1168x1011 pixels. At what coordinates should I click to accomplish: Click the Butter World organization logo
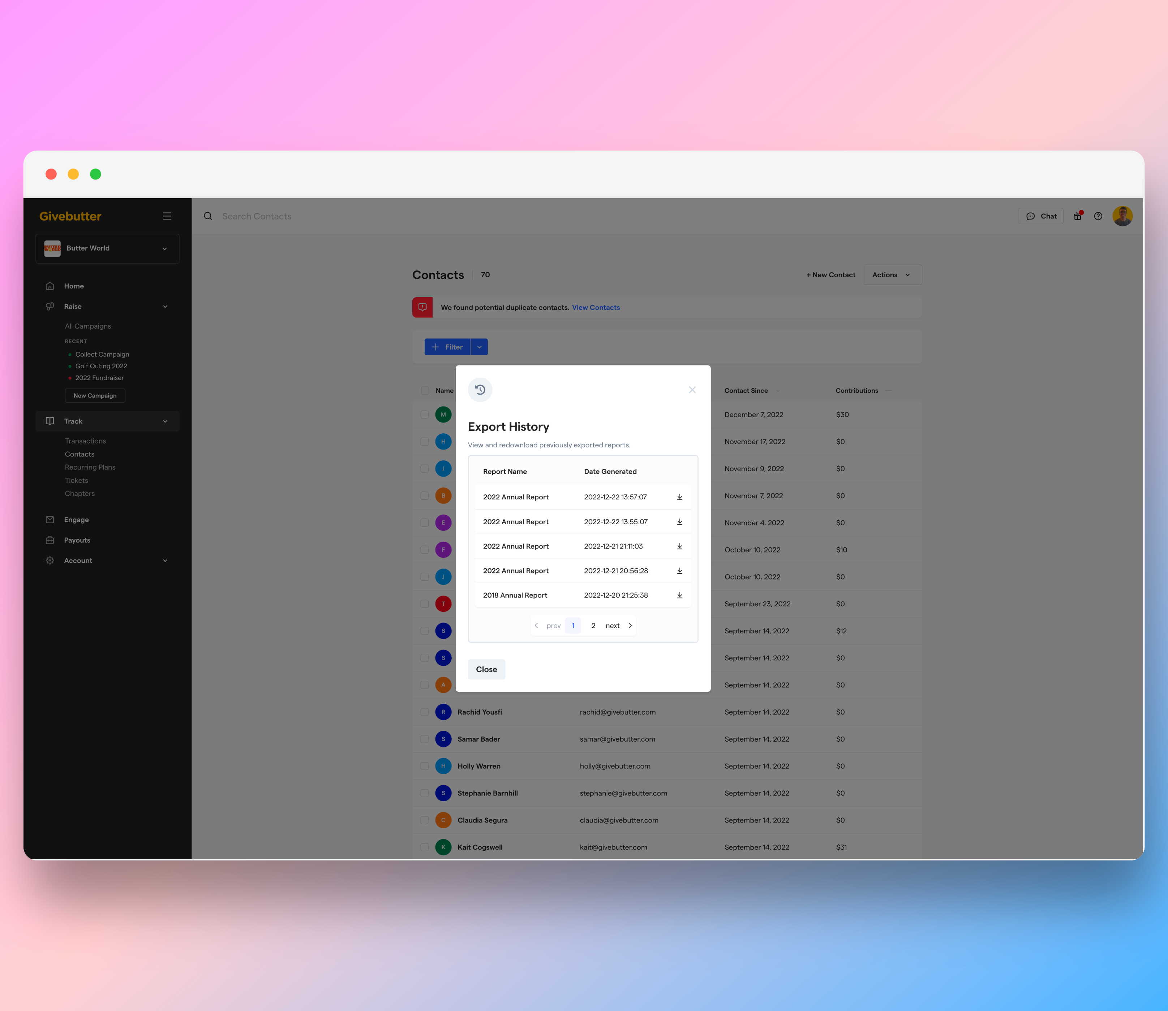coord(52,249)
